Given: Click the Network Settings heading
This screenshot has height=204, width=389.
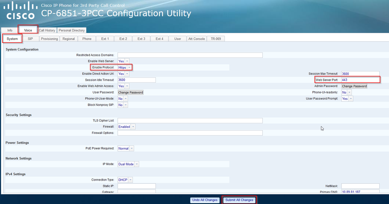Looking at the screenshot, I should pos(19,158).
